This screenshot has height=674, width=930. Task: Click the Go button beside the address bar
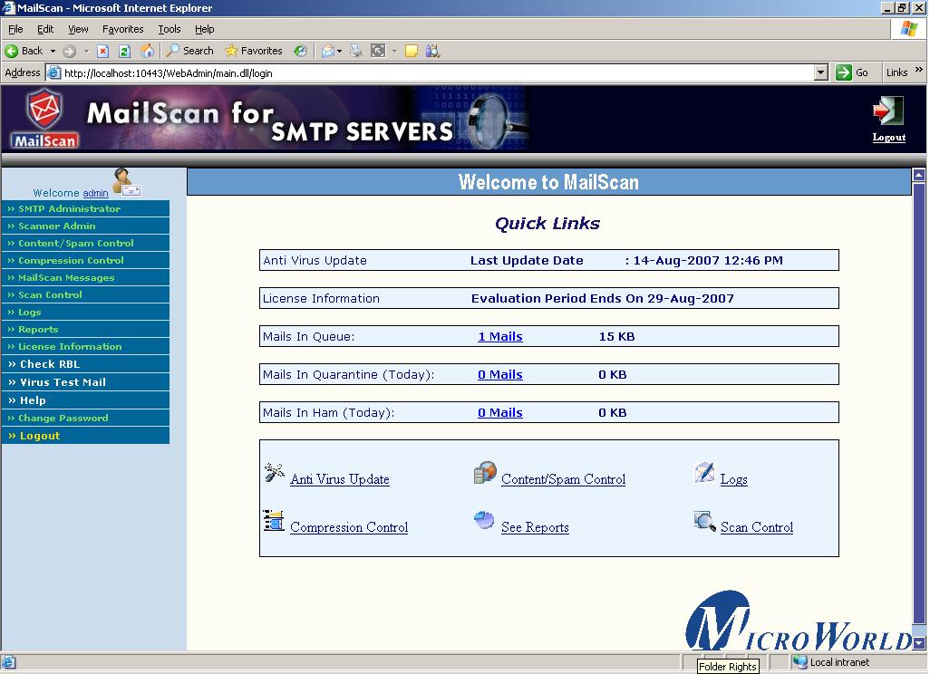point(852,72)
